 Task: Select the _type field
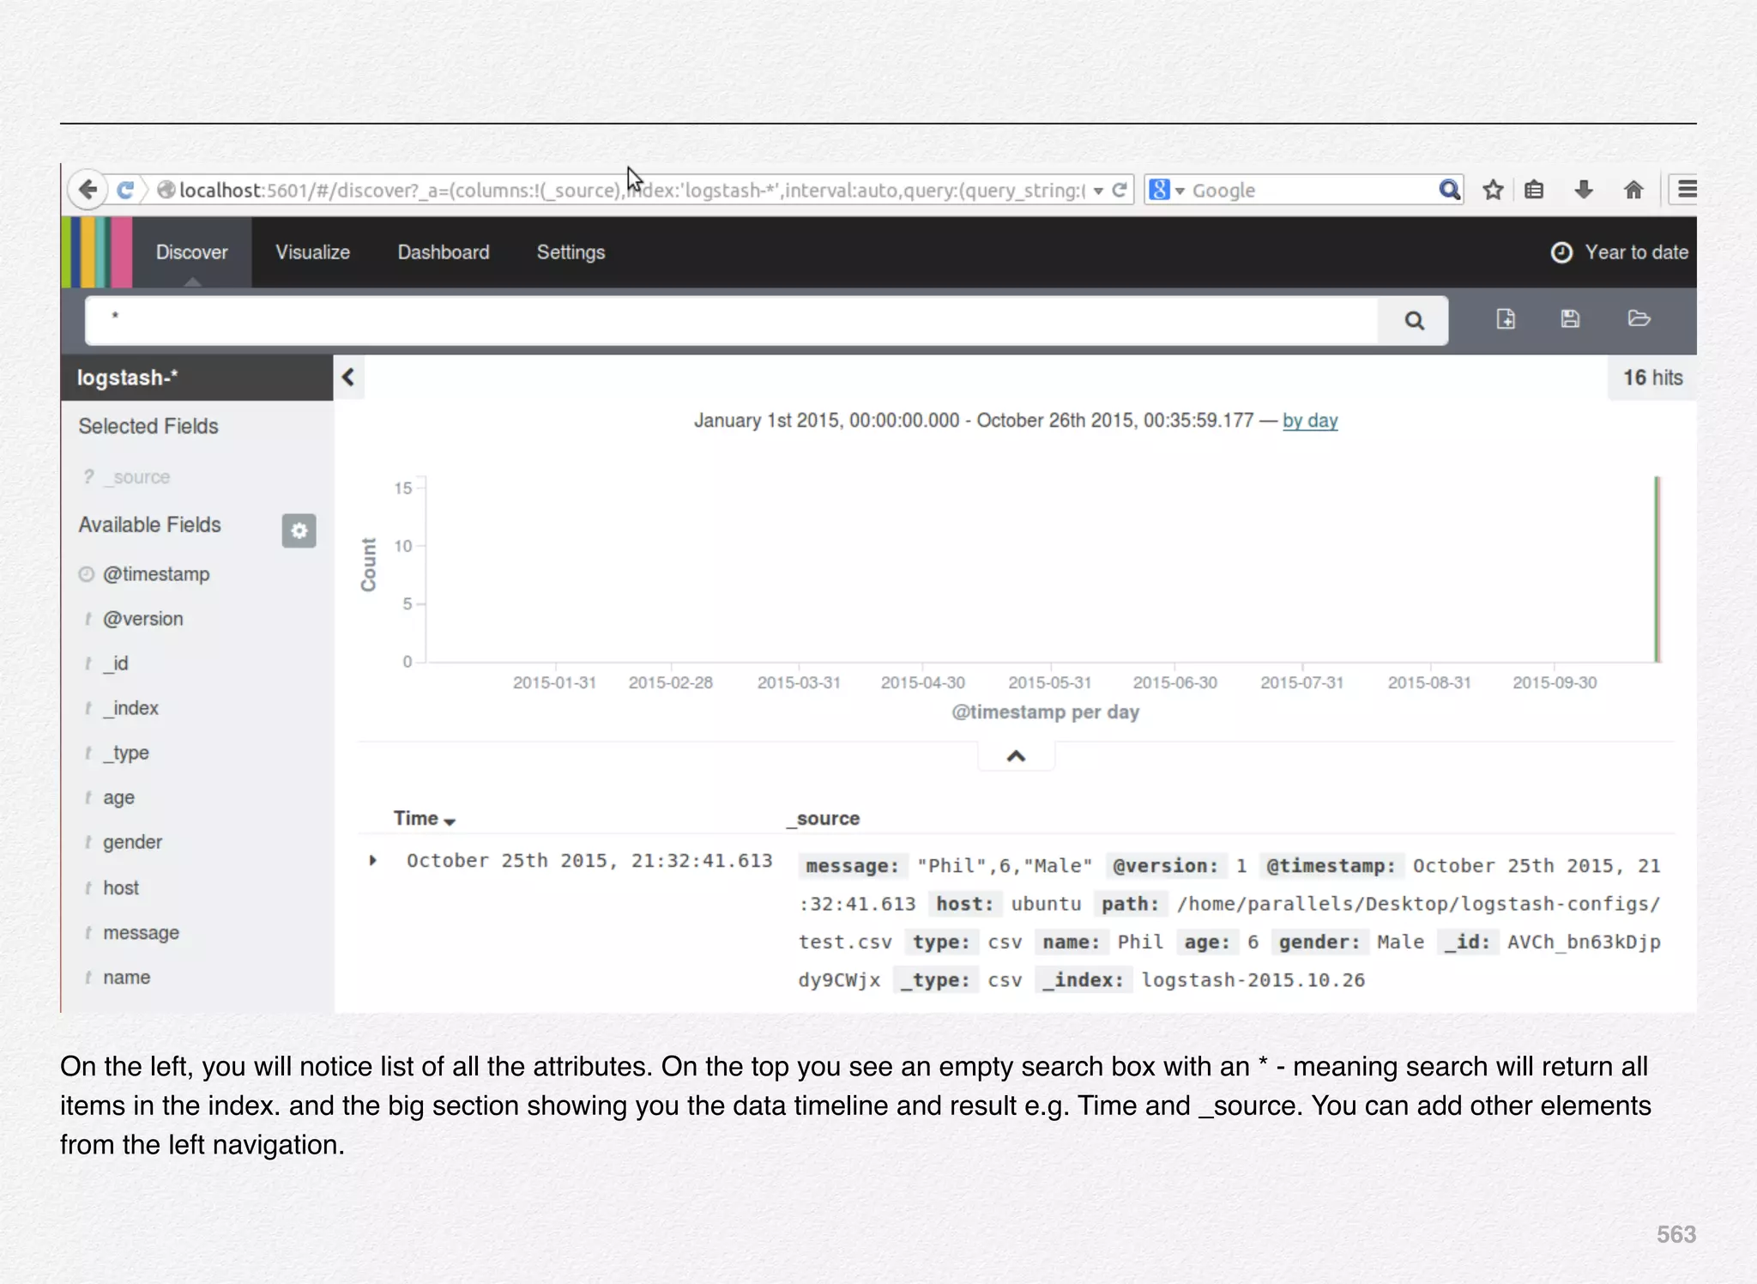point(126,753)
